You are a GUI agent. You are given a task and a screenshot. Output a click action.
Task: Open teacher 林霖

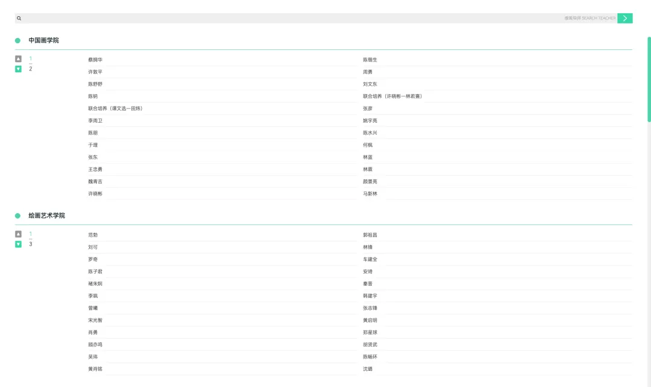368,170
